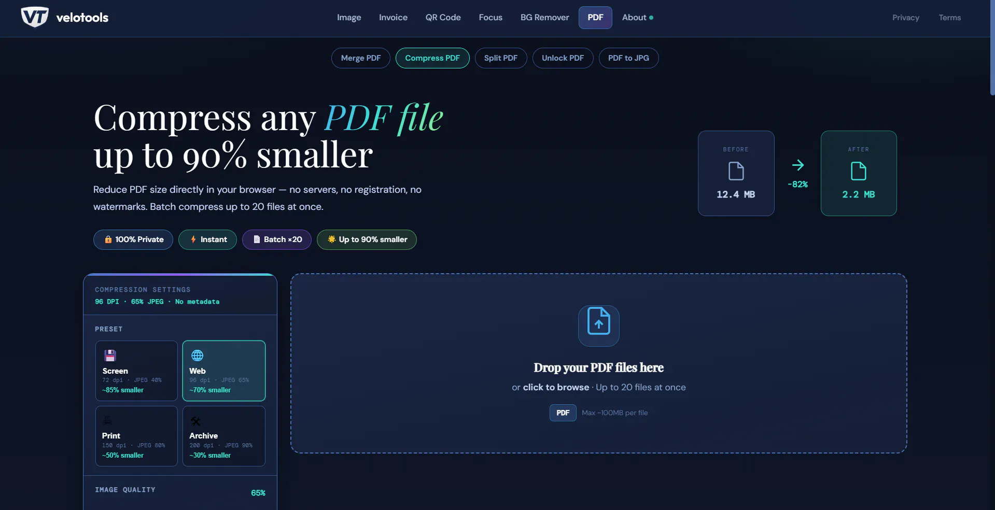The height and width of the screenshot is (510, 995).
Task: Open the Terms link
Action: 950,18
